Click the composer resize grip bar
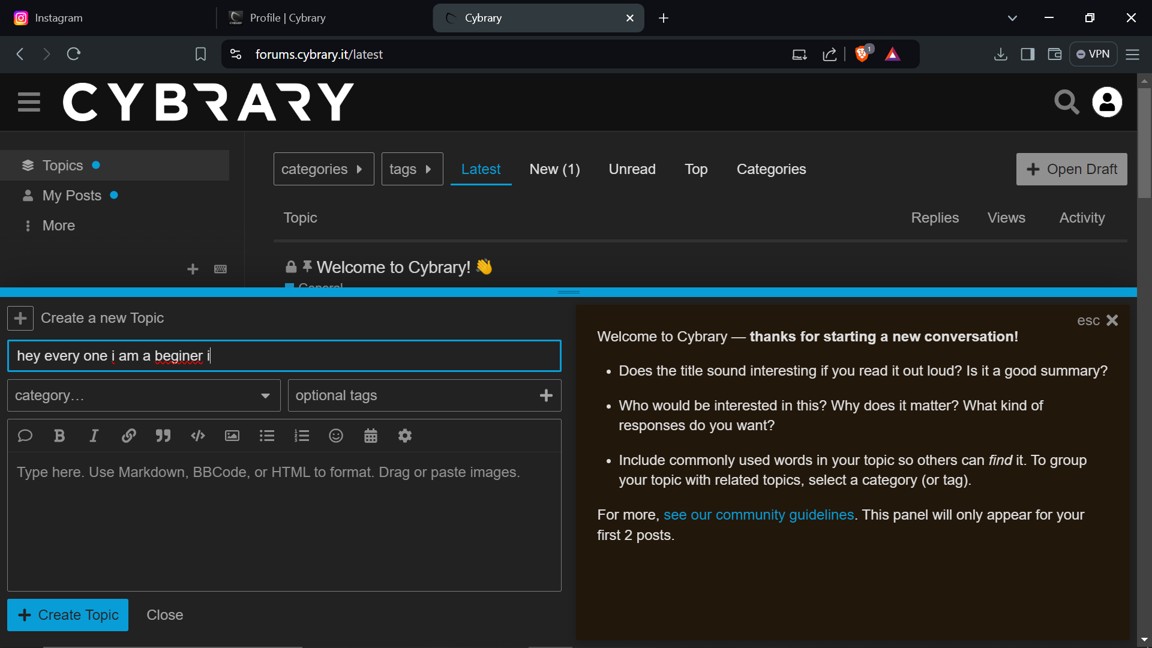The image size is (1152, 648). [568, 292]
